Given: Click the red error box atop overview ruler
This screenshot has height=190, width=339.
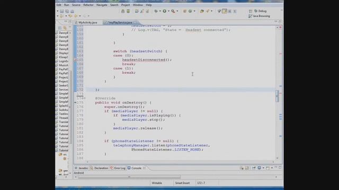Looking at the screenshot, I should click(x=280, y=27).
